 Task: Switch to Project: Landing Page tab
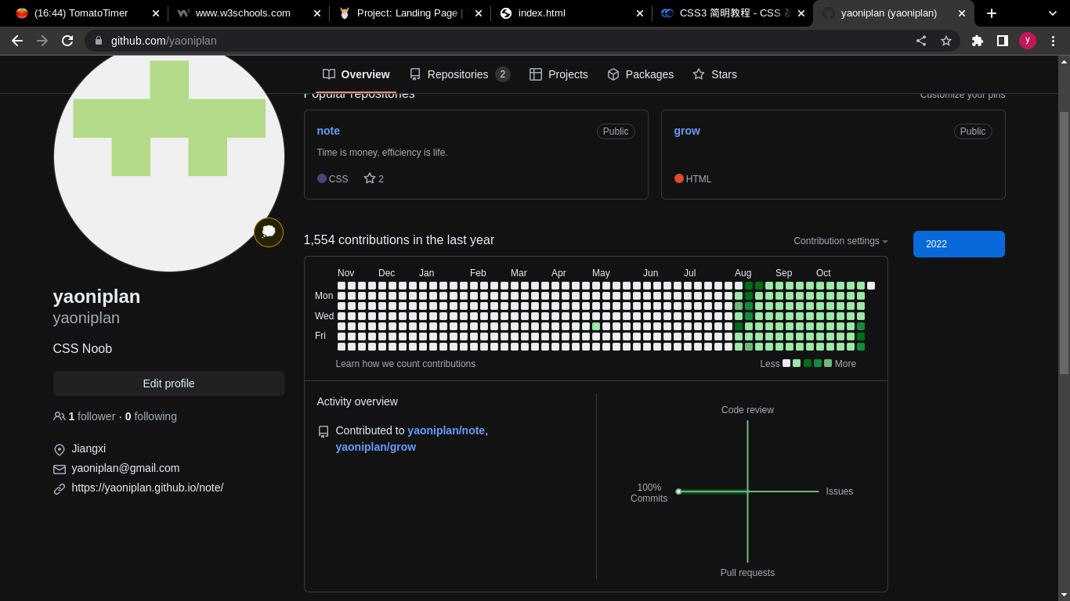coord(410,13)
